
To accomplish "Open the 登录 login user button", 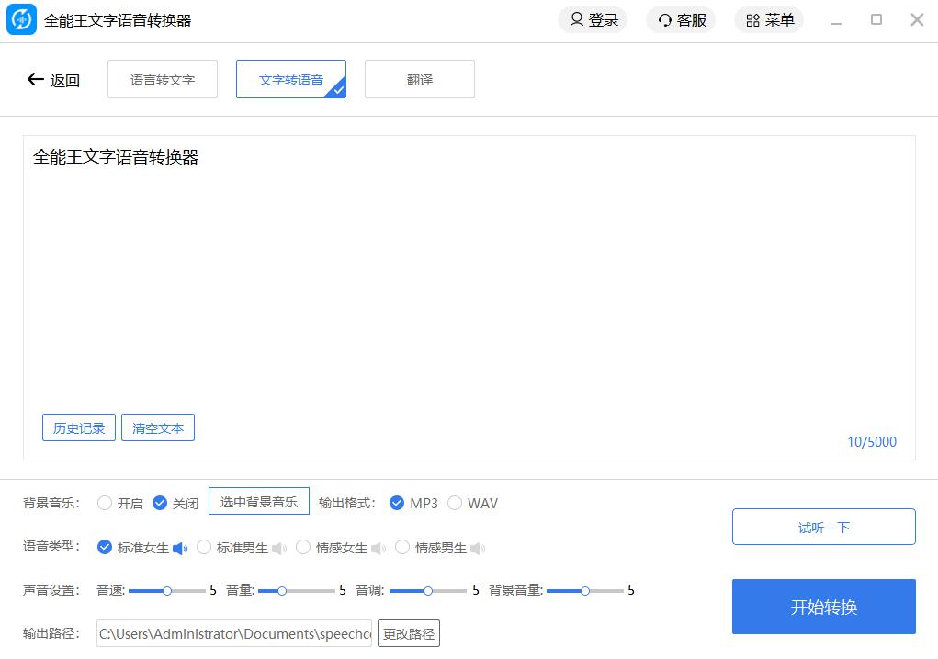I will 593,20.
